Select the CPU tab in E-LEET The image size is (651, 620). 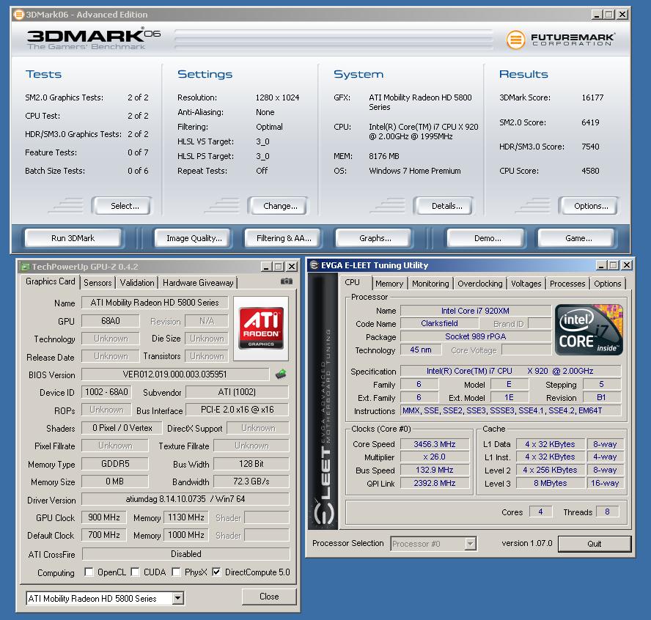click(x=352, y=282)
